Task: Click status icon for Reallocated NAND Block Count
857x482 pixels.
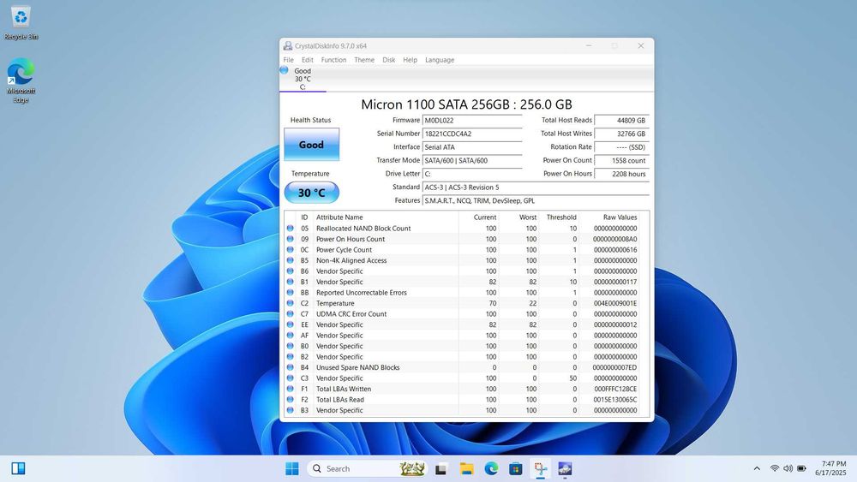Action: pyautogui.click(x=291, y=229)
